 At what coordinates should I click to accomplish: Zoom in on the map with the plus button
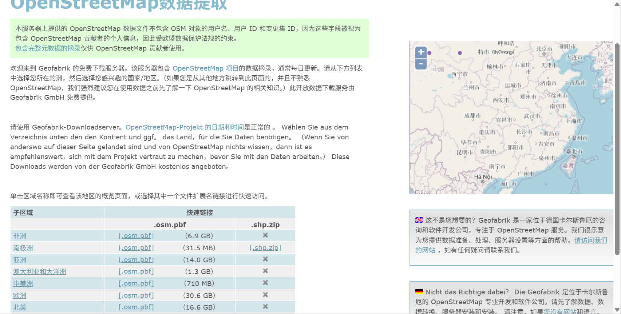click(421, 52)
